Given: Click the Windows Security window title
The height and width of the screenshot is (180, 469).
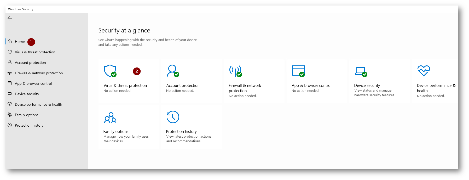Looking at the screenshot, I should point(21,9).
